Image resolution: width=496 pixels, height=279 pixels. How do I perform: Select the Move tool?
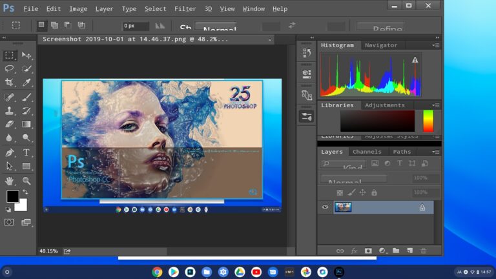click(26, 56)
